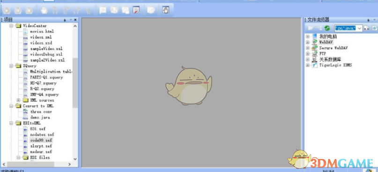
Task: Click the TigerLogic XDMS icon
Action: pyautogui.click(x=315, y=65)
